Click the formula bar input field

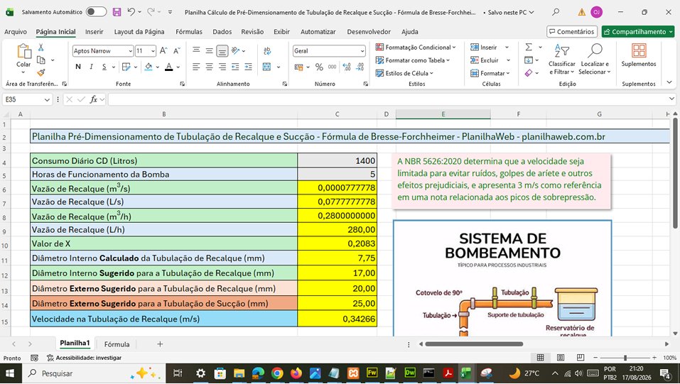pyautogui.click(x=388, y=99)
